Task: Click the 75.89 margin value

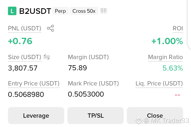Action: tap(77, 68)
